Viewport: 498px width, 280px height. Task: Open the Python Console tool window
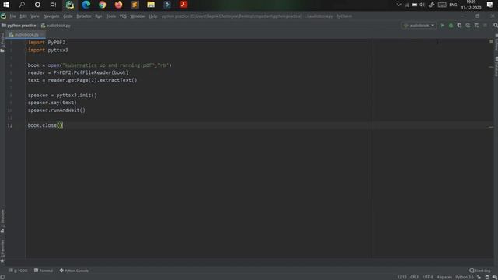(x=74, y=271)
